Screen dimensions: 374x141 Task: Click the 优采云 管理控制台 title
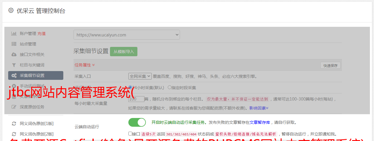[x=41, y=11]
